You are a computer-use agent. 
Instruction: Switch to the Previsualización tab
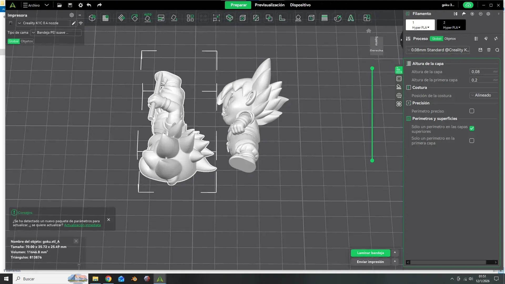coord(270,5)
